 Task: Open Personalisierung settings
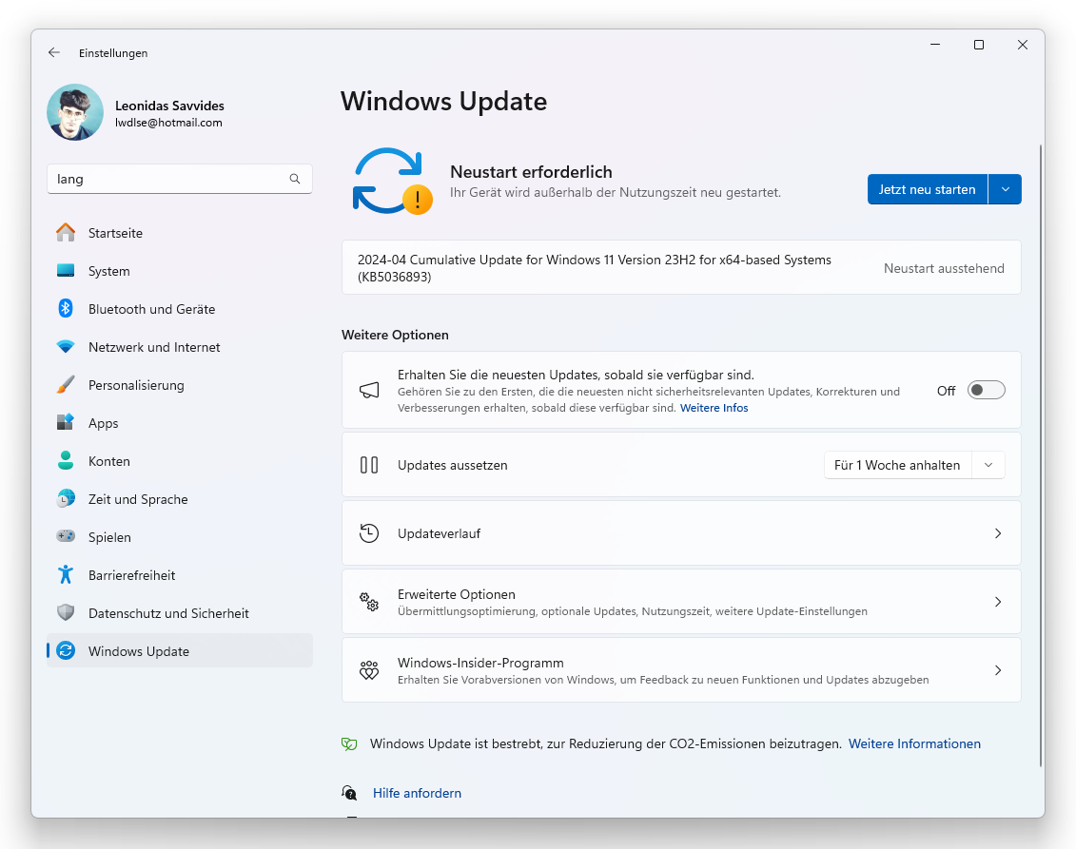[x=180, y=385]
